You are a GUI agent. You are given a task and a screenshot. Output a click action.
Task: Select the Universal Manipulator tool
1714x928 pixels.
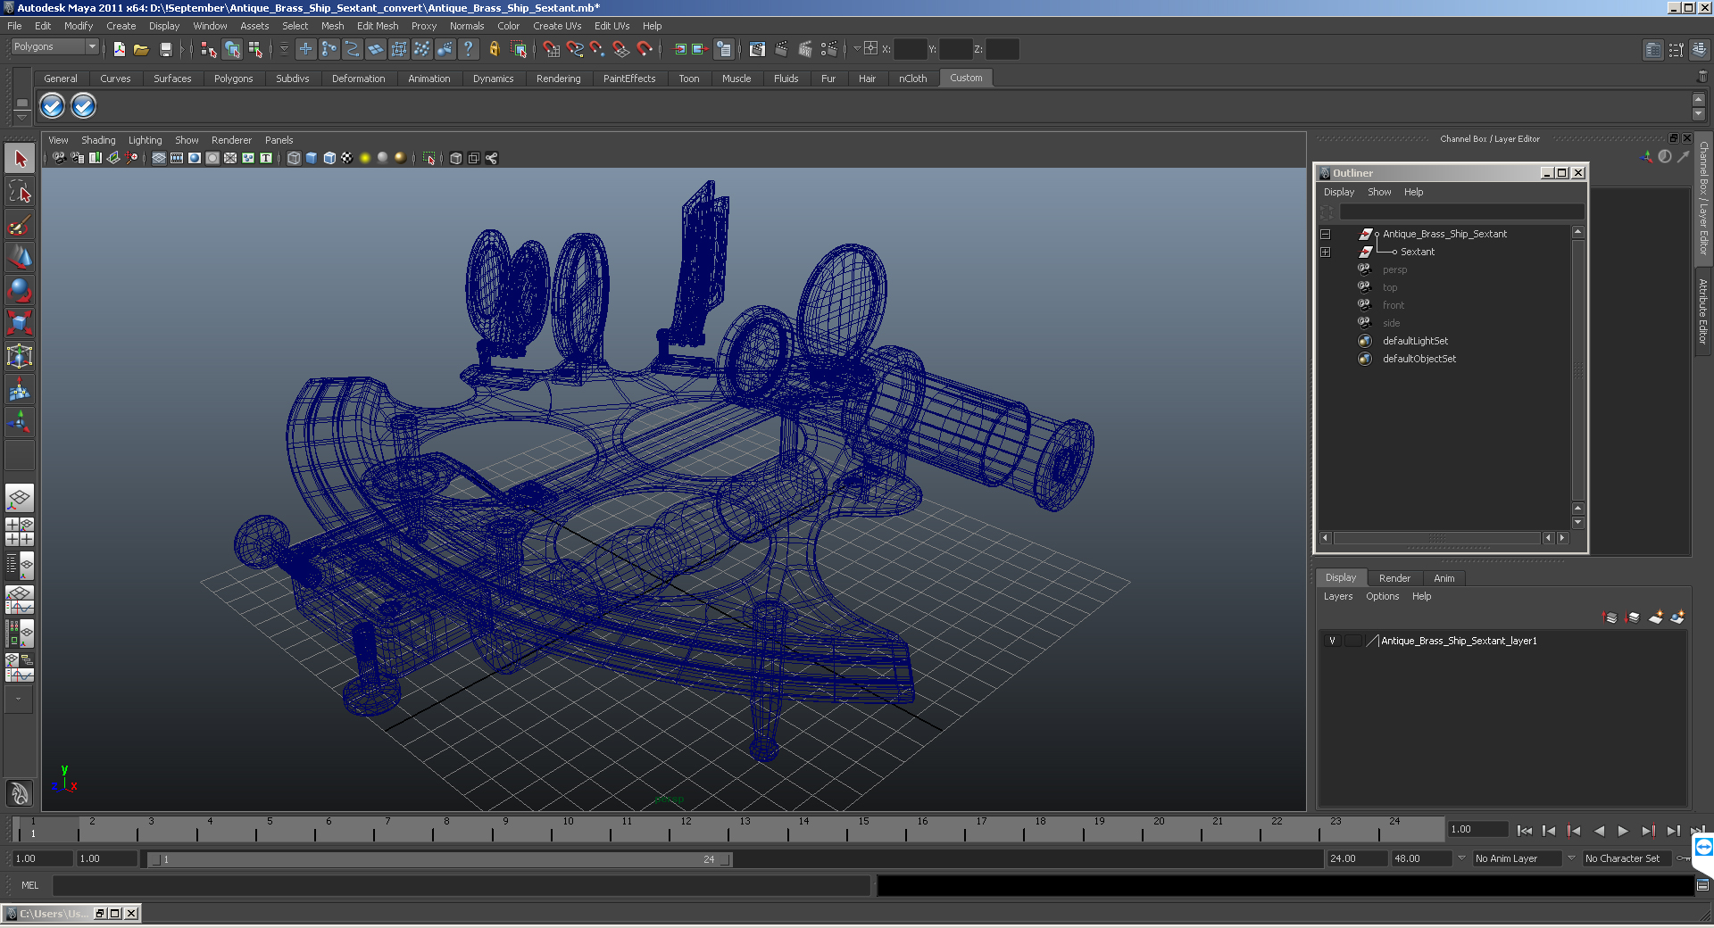click(20, 355)
